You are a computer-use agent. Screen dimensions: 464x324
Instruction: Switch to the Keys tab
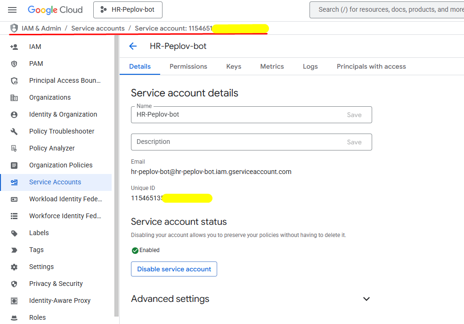[234, 66]
